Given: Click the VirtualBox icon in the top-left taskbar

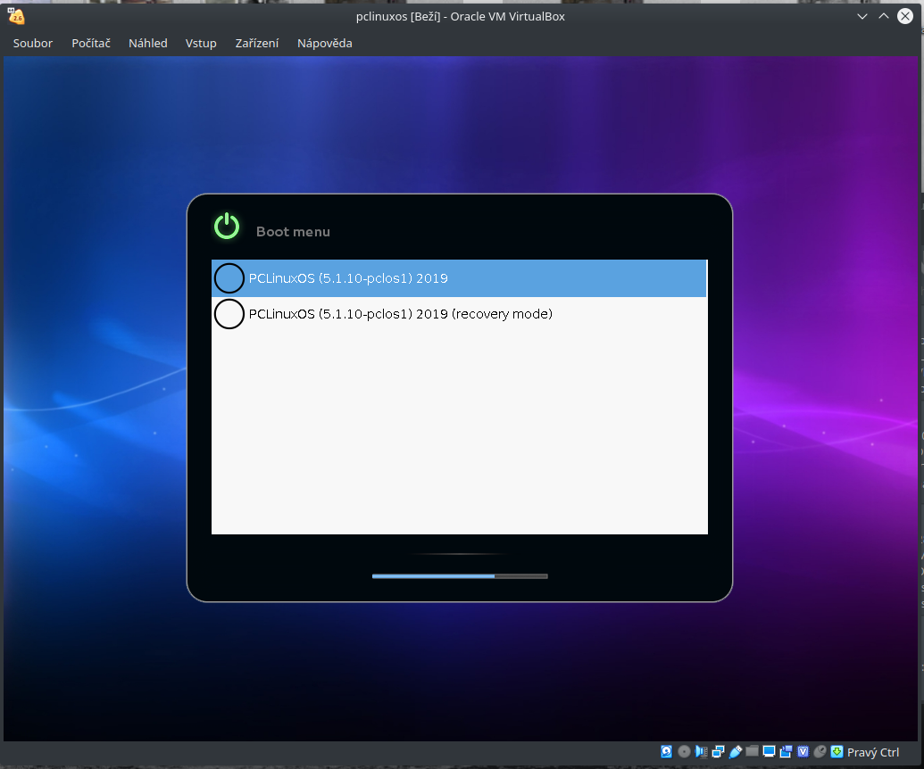Looking at the screenshot, I should (x=16, y=15).
